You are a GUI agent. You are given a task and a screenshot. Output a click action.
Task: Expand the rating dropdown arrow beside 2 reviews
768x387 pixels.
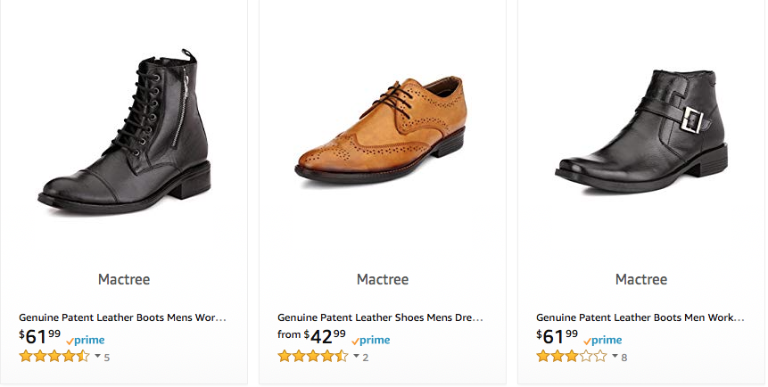pos(356,357)
